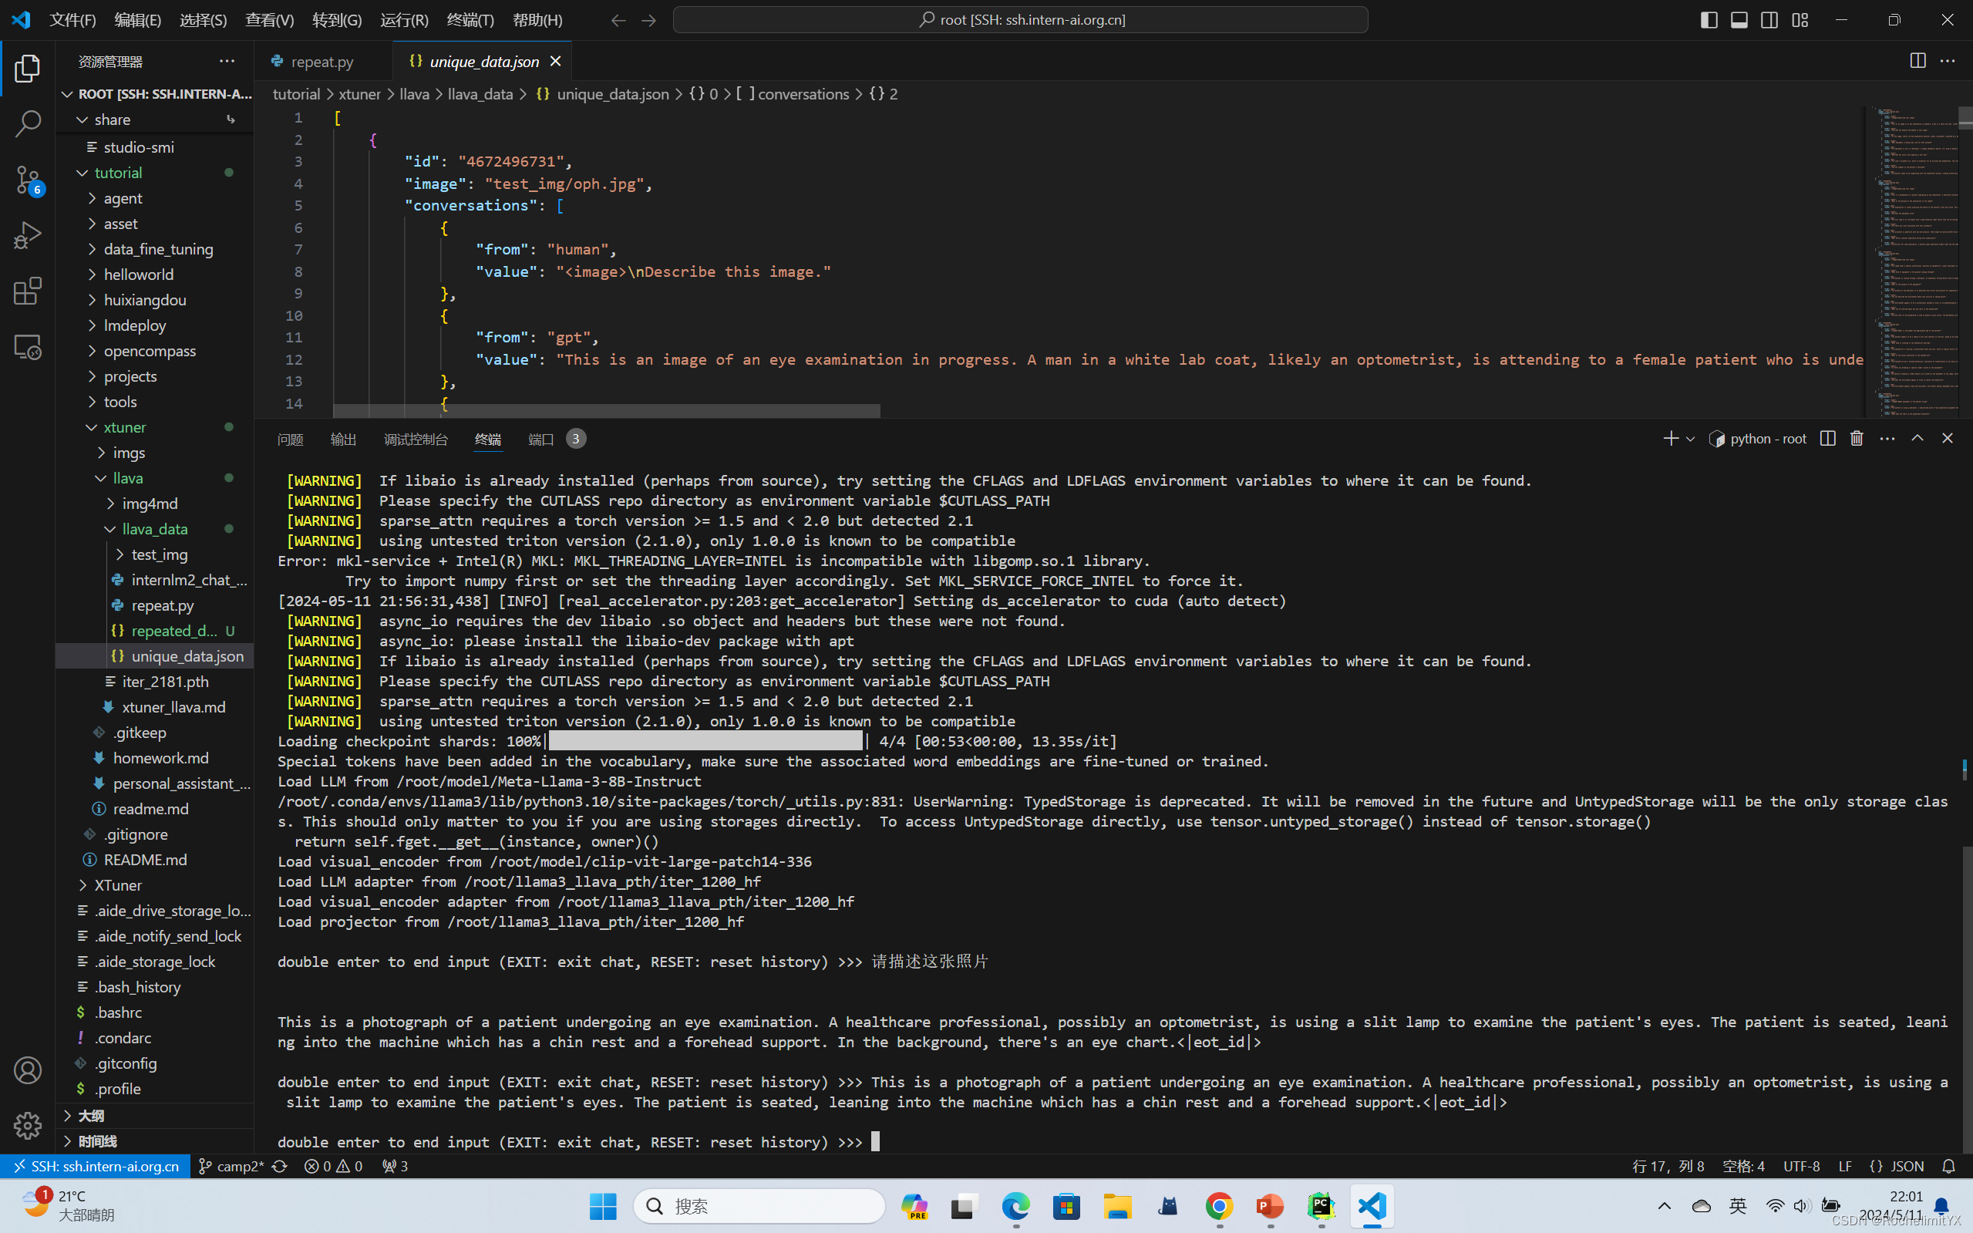The height and width of the screenshot is (1233, 1973).
Task: Click the command center search box
Action: [1020, 19]
